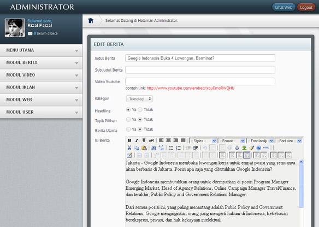Justify text with the full-align icon

click(x=183, y=141)
